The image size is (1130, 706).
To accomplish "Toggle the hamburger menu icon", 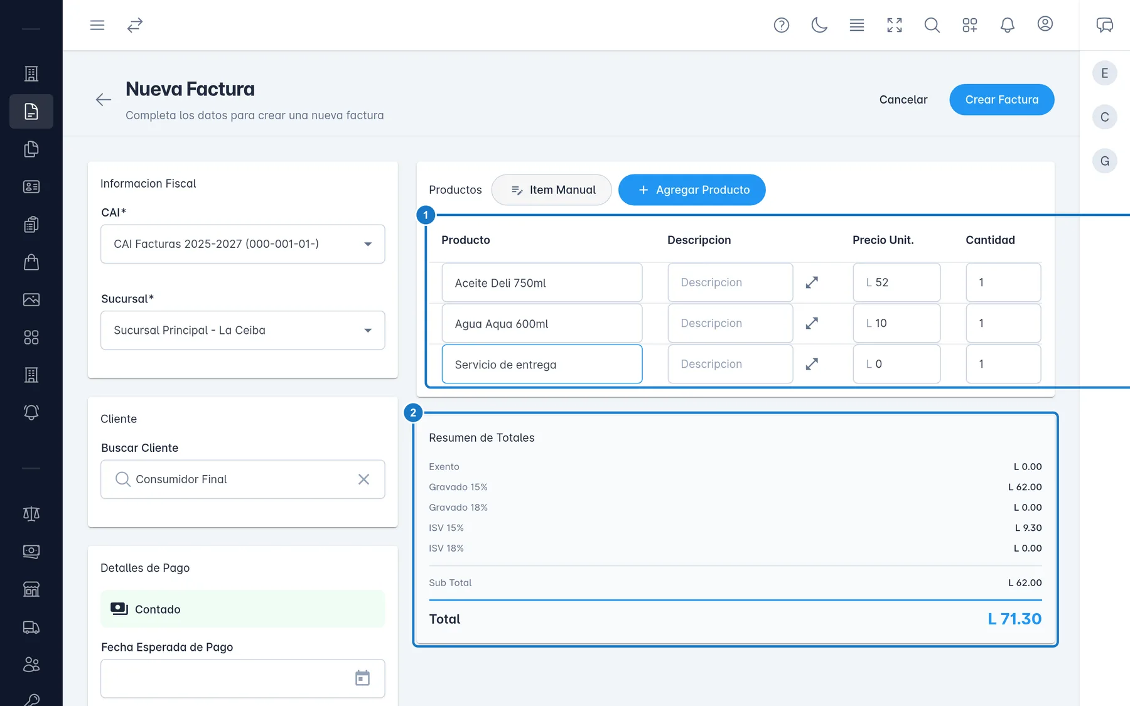I will (x=97, y=25).
